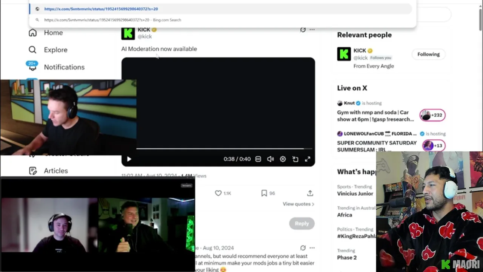Screen dimensions: 483x272
Task: Open more options on the Aug 10 reply
Action: click(x=312, y=248)
